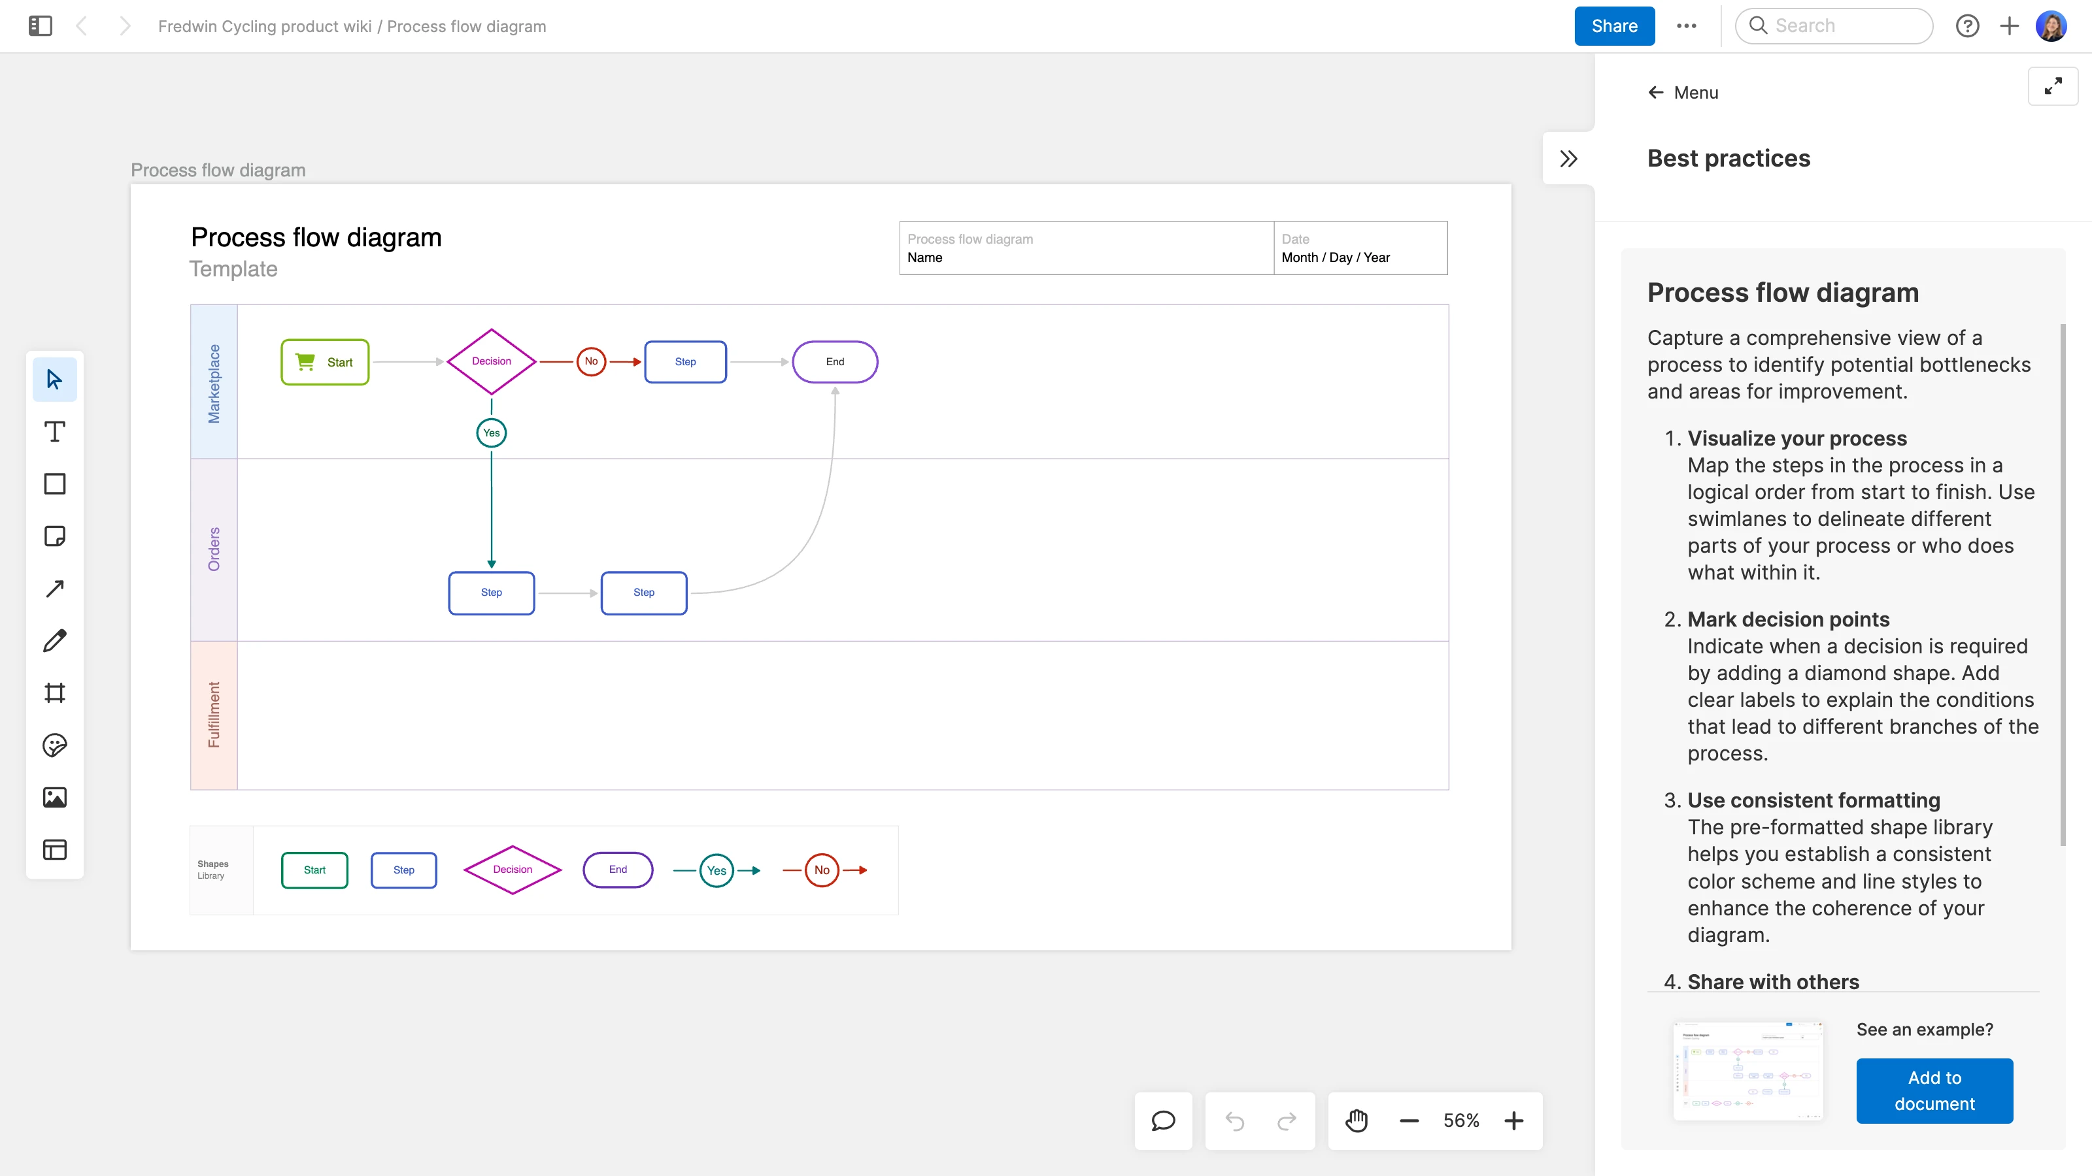Choose the Frame tool
Screen dimensions: 2092x1176
tap(54, 693)
